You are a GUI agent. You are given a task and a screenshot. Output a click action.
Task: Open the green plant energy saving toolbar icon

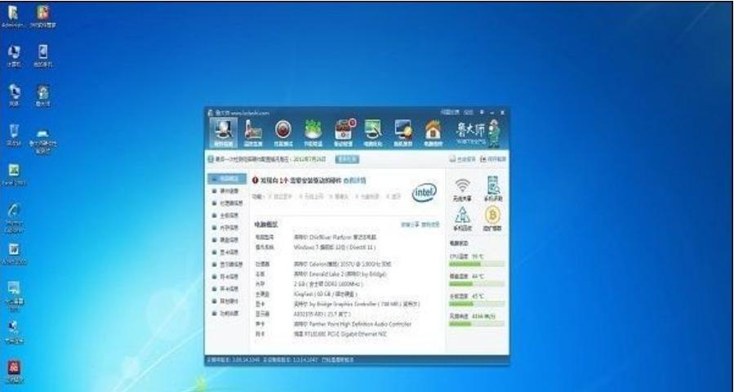tap(314, 133)
